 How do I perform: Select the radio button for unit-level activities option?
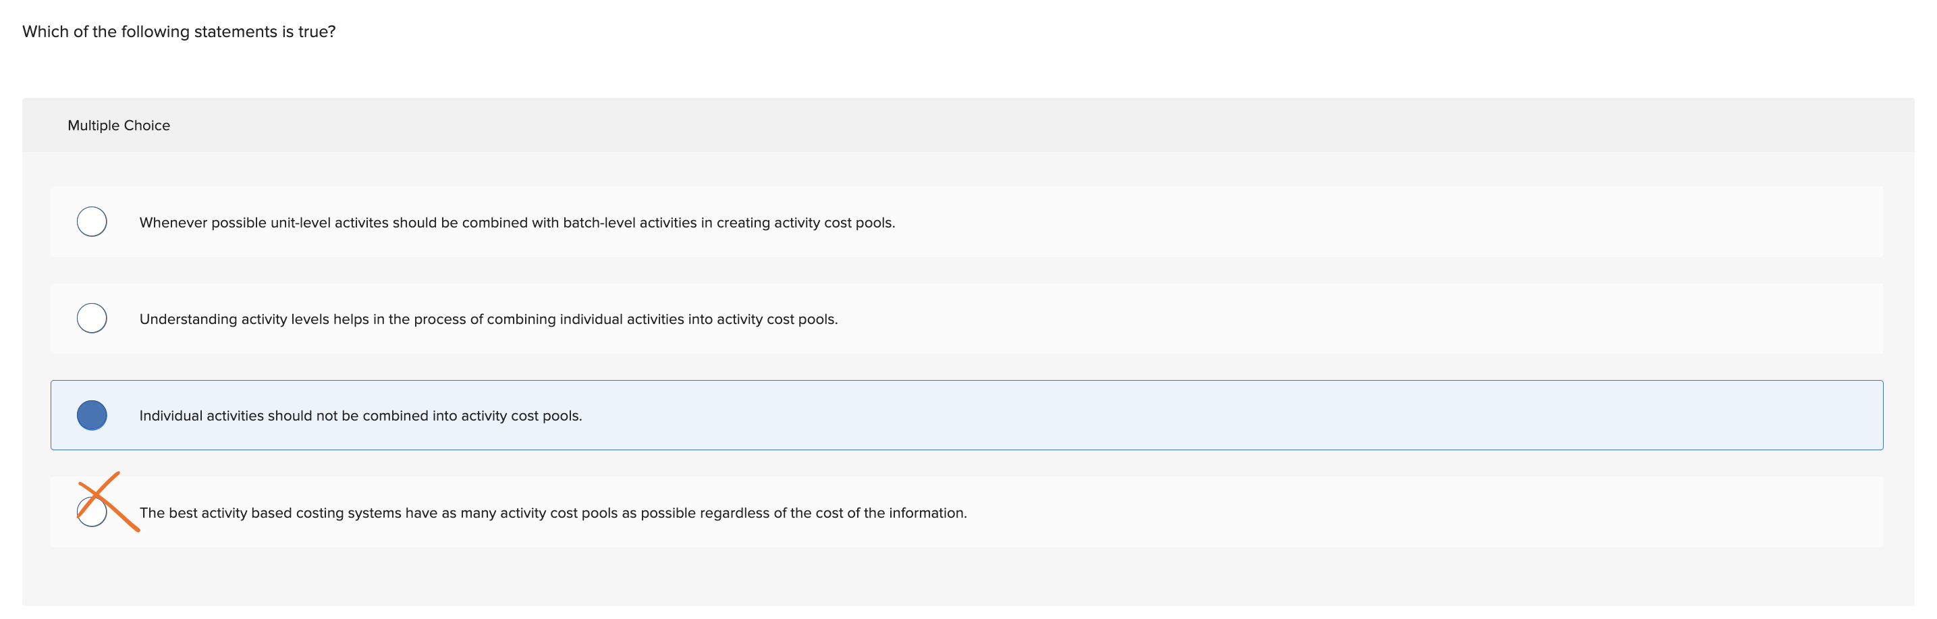click(x=92, y=222)
